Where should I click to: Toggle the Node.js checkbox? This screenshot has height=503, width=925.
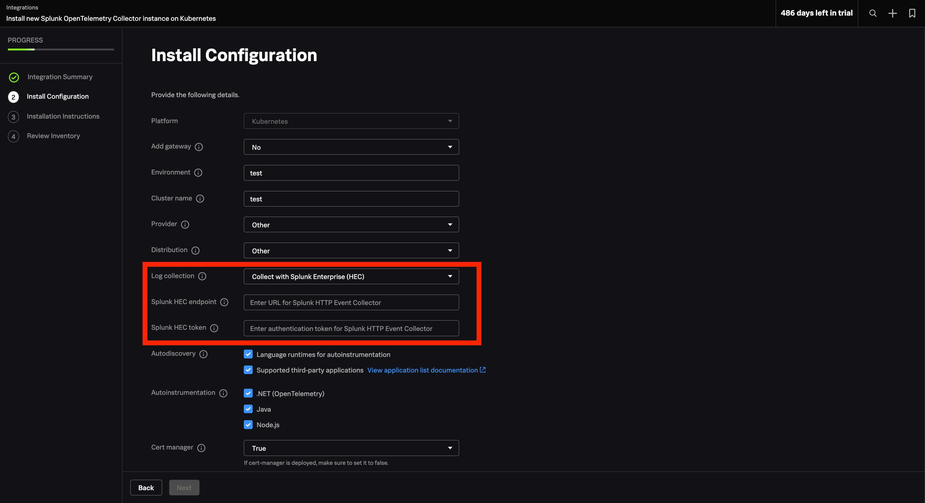[x=248, y=425]
